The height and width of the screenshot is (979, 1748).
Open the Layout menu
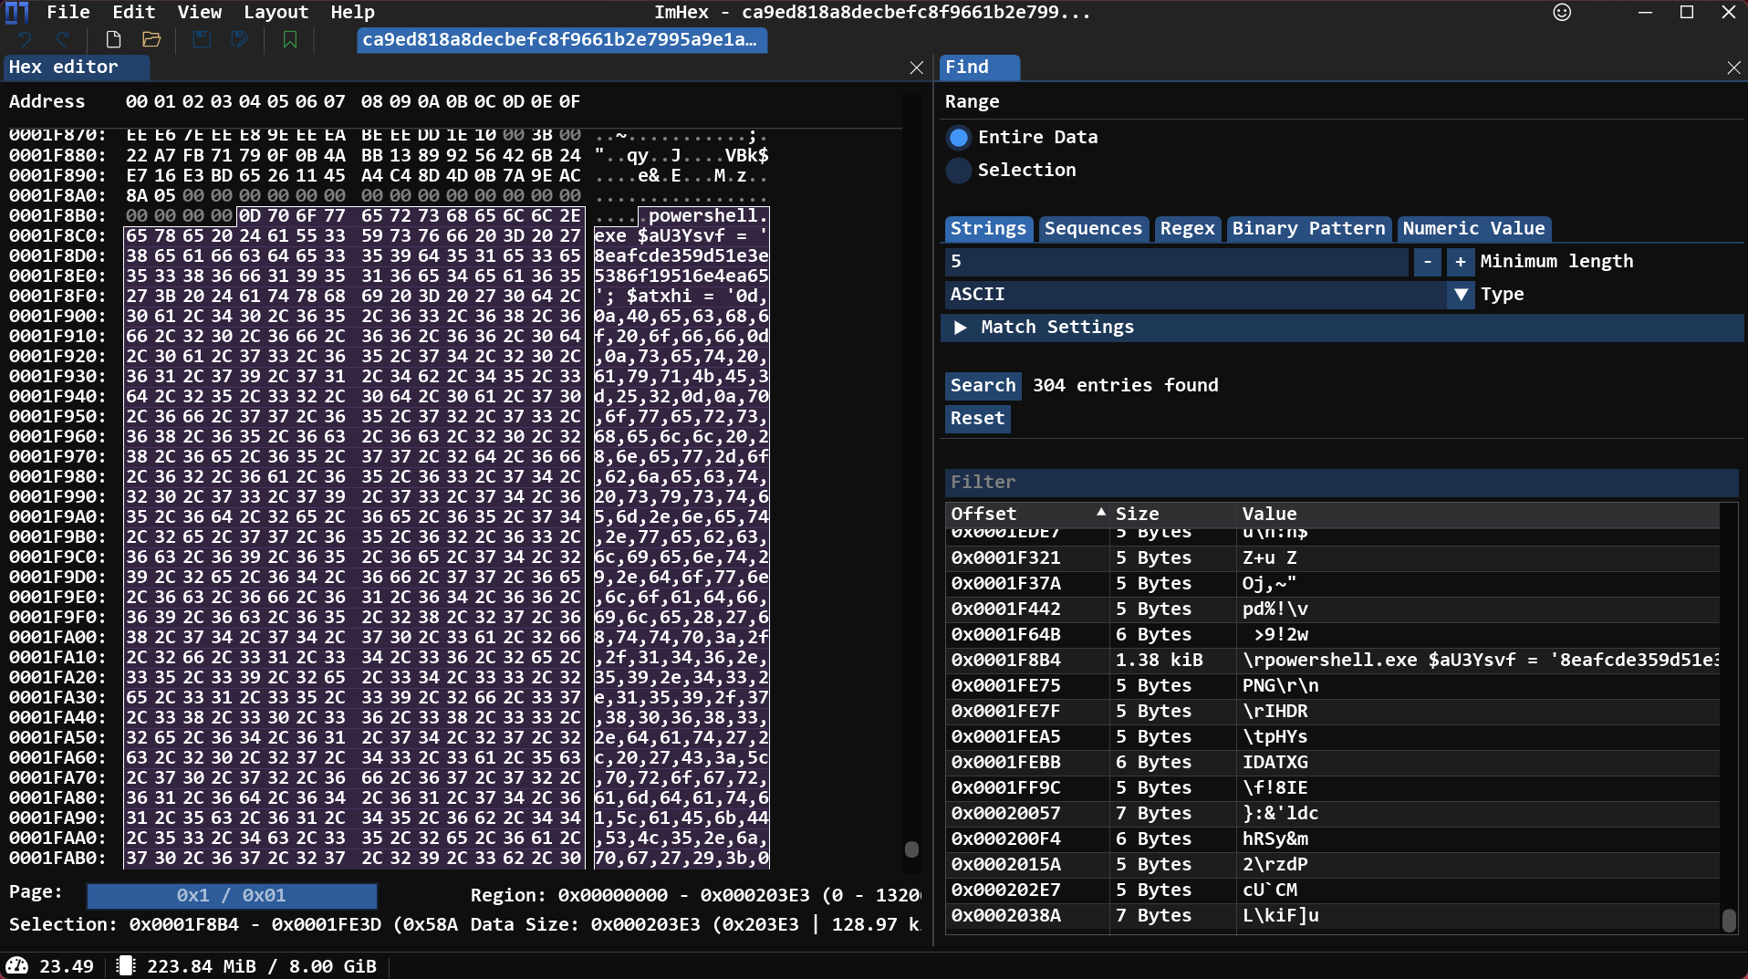coord(276,13)
